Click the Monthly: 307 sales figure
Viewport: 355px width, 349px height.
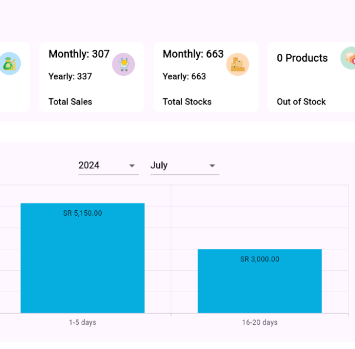pos(79,54)
